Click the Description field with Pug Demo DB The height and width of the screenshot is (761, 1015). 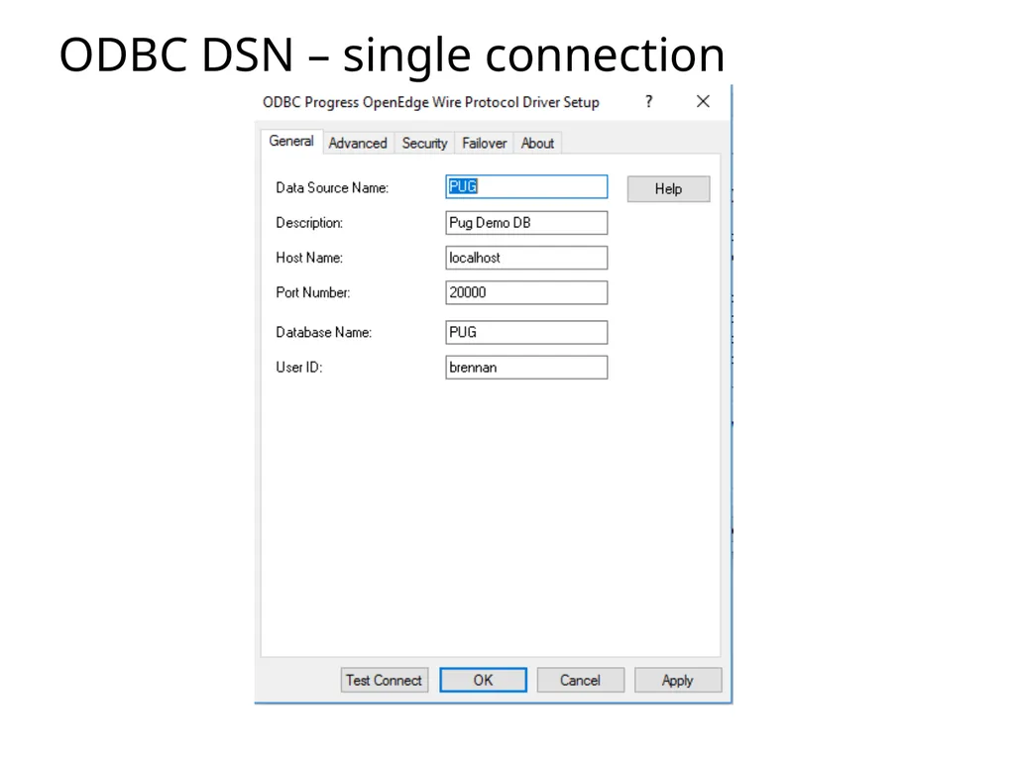(526, 223)
